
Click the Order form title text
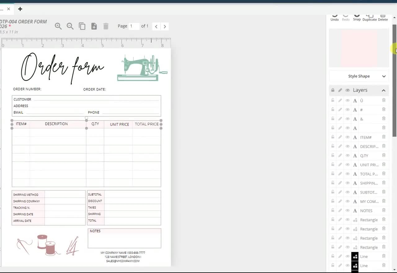(62, 68)
